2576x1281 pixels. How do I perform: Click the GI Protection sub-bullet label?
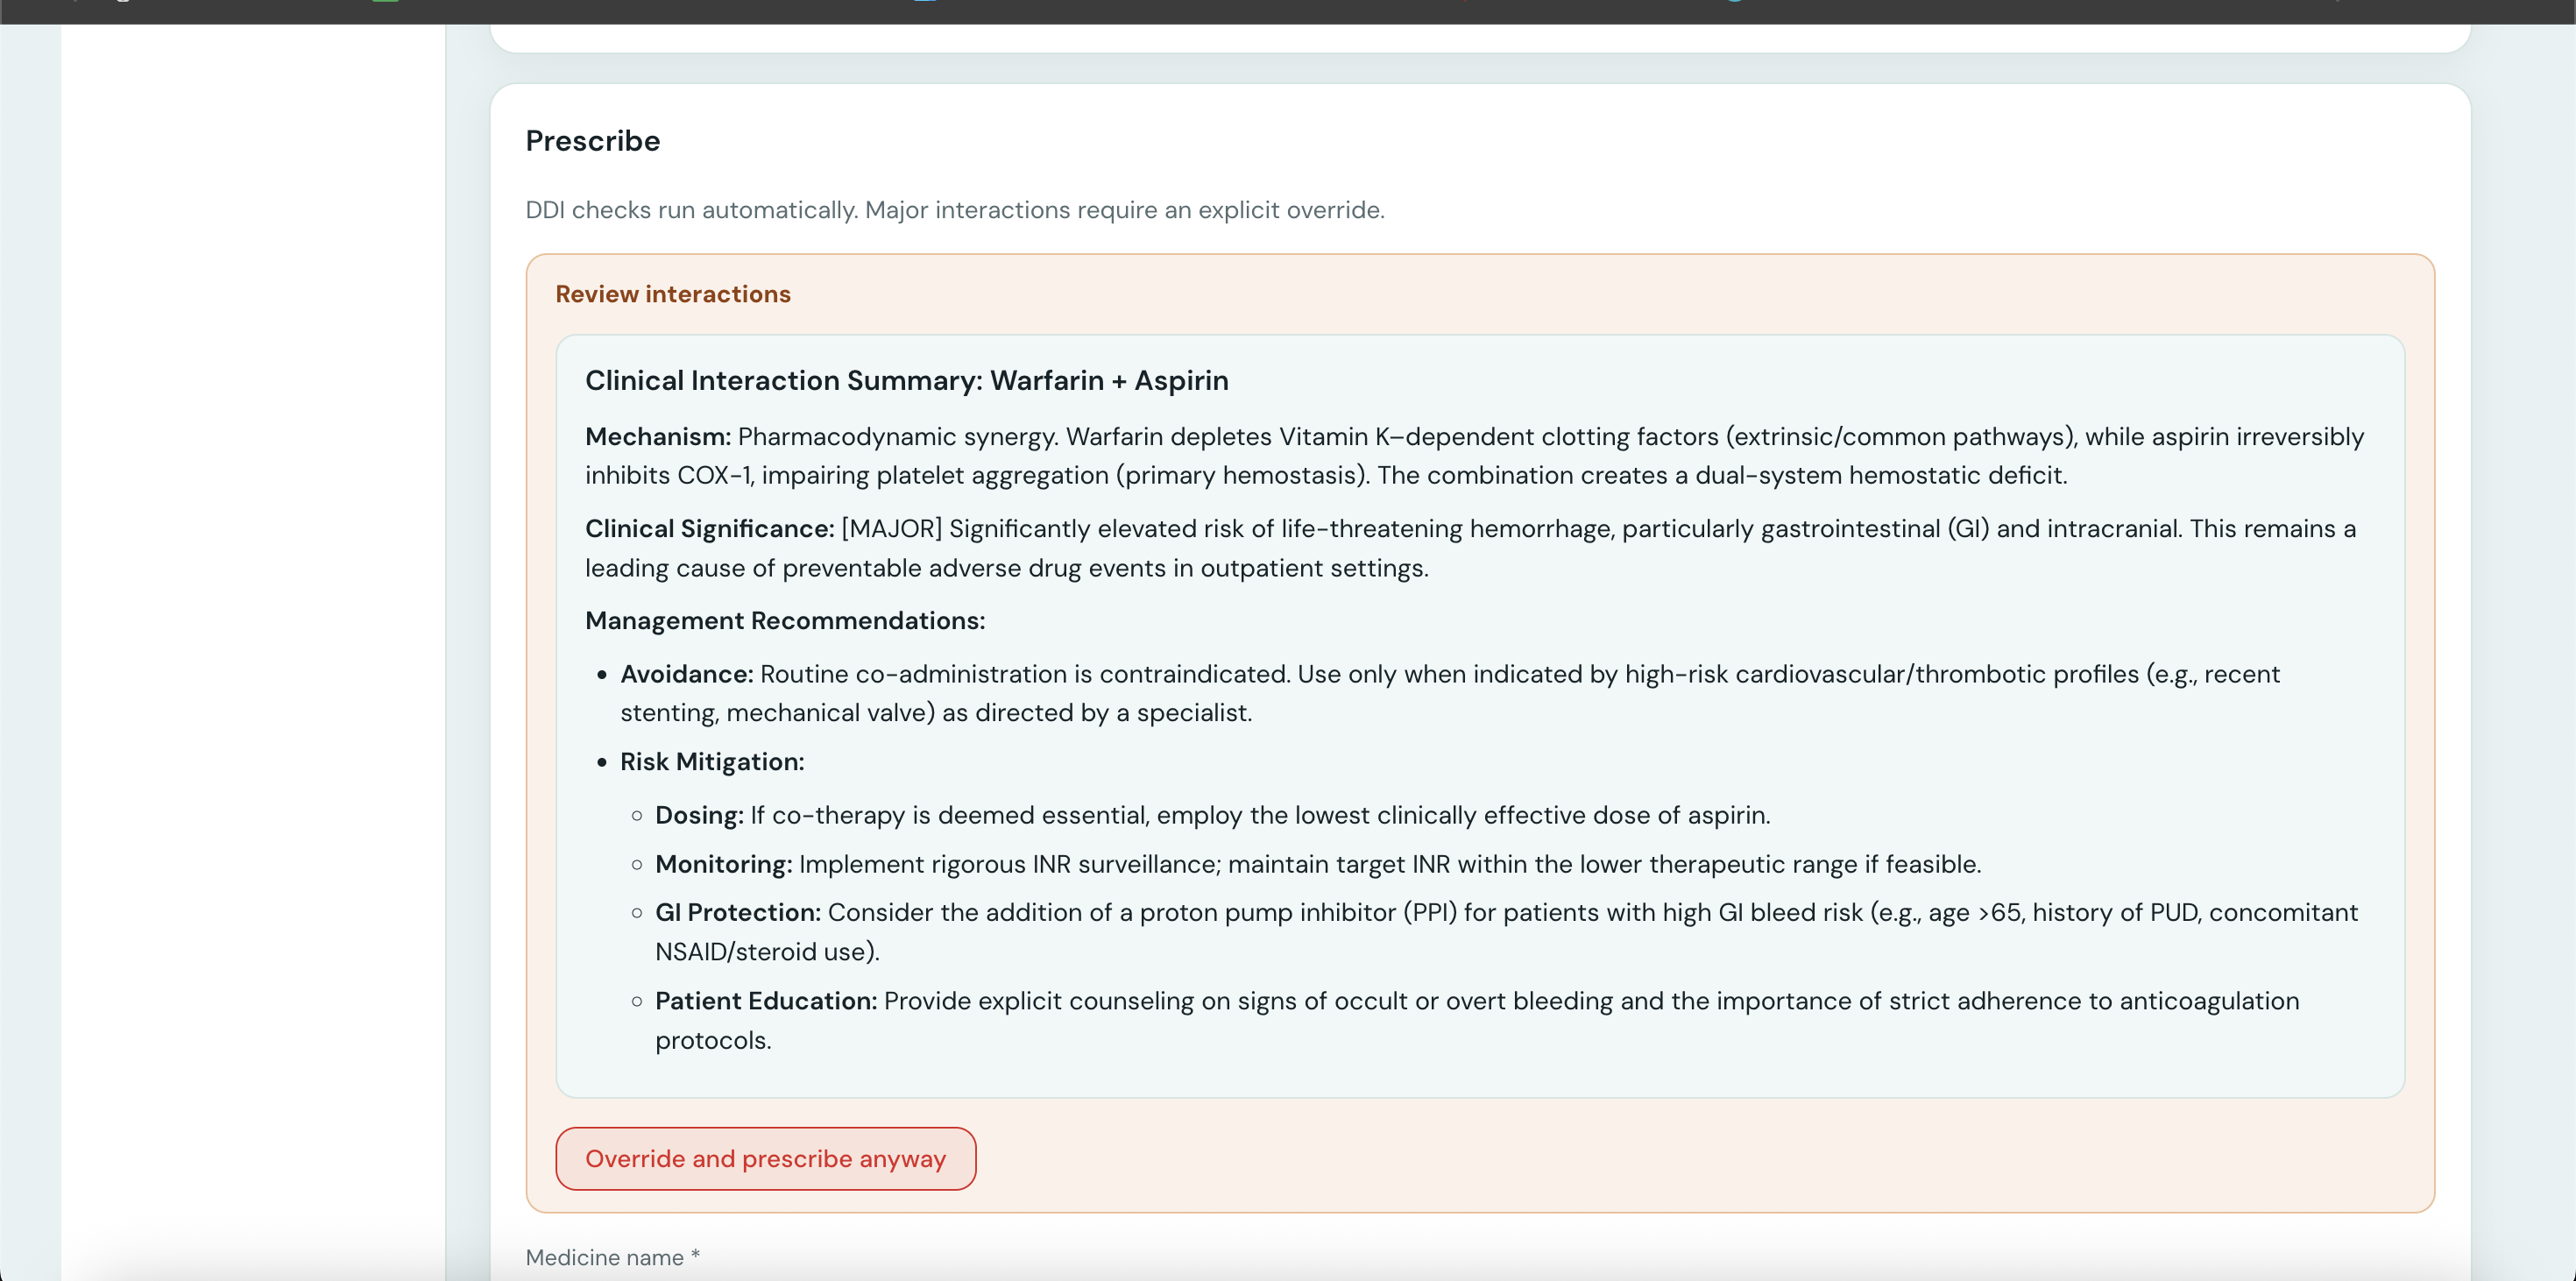pyautogui.click(x=737, y=912)
